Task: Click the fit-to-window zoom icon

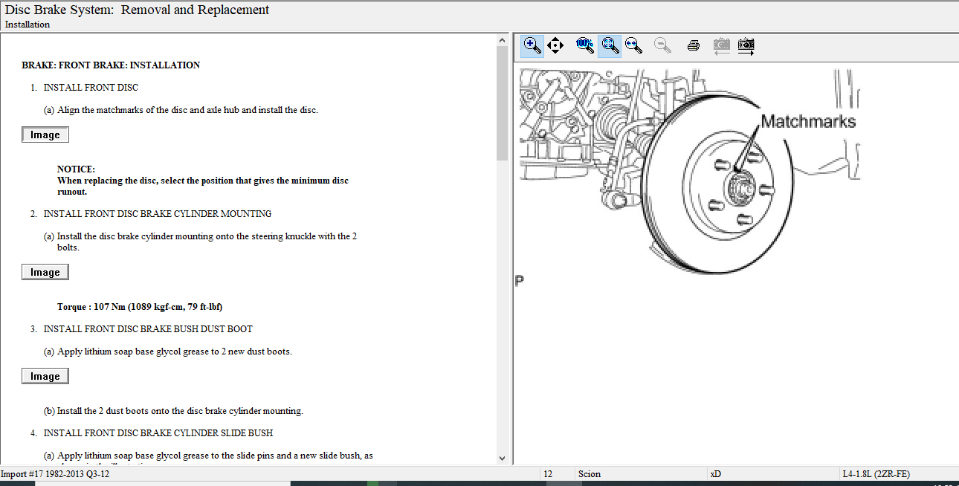Action: coord(610,45)
